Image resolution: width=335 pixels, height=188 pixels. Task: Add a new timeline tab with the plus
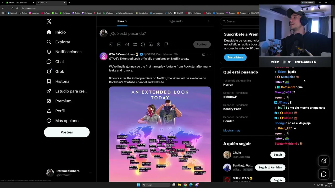click(x=209, y=21)
